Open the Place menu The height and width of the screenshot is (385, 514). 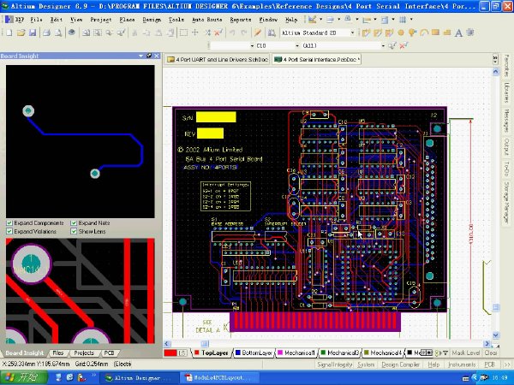pyautogui.click(x=127, y=20)
